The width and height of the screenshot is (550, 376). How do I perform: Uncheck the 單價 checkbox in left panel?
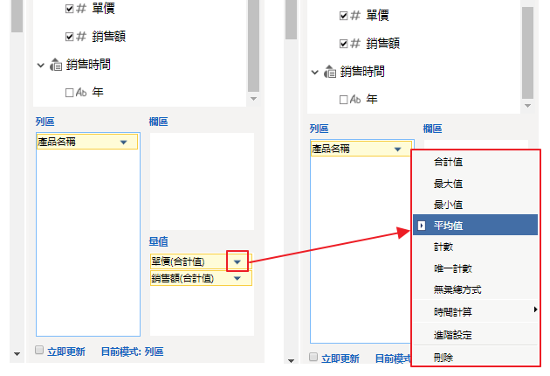(70, 10)
